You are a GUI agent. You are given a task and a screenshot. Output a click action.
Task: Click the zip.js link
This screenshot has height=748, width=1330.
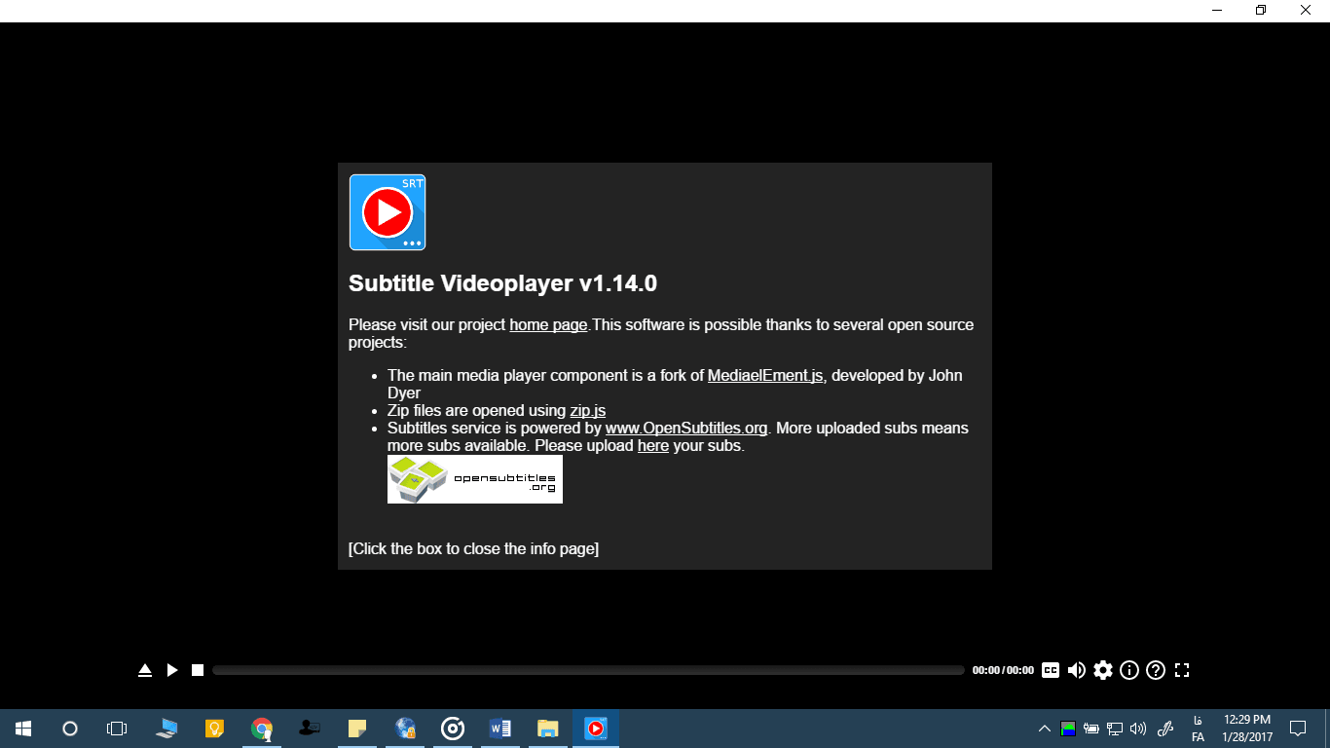[x=587, y=411]
